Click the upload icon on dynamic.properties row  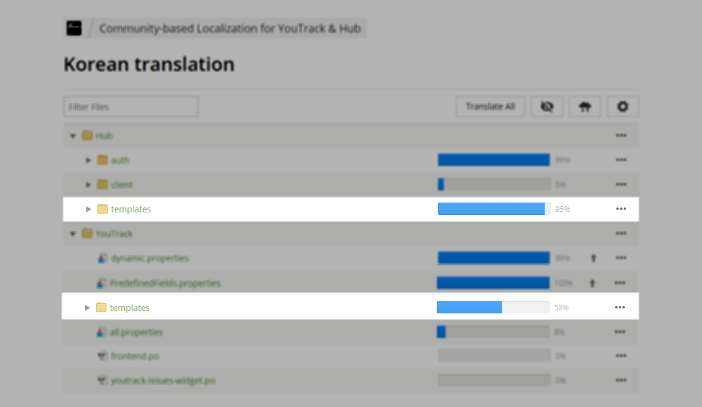[x=592, y=258]
